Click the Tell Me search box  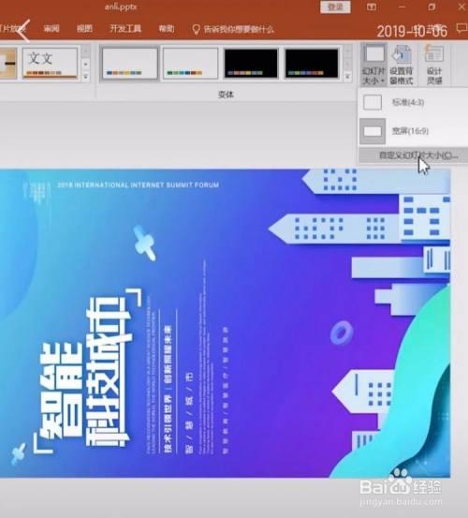tap(233, 29)
